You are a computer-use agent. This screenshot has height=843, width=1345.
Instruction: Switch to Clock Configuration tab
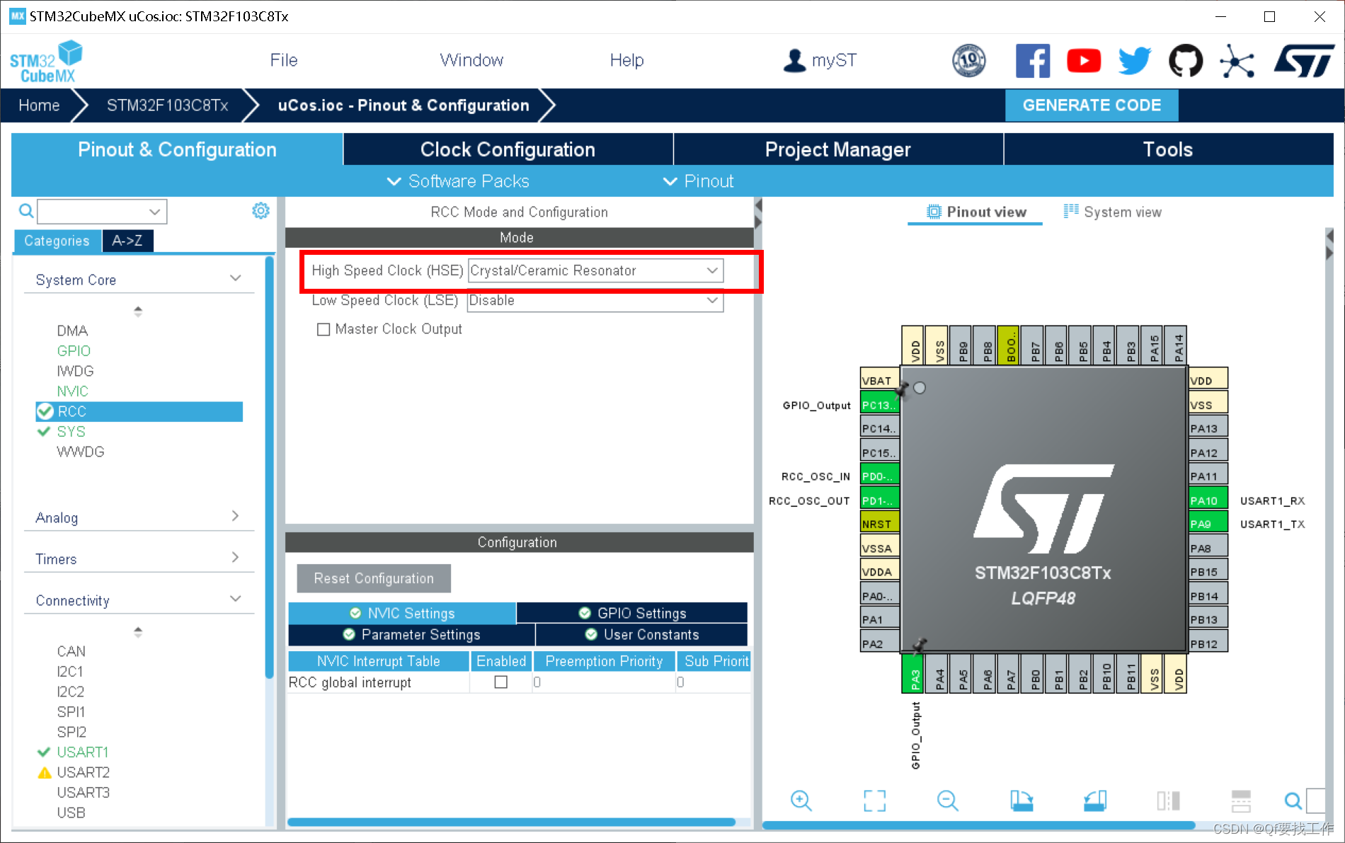pyautogui.click(x=508, y=149)
